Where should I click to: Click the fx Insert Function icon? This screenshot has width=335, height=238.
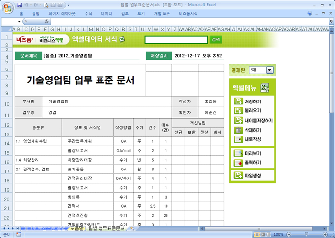coord(47,21)
